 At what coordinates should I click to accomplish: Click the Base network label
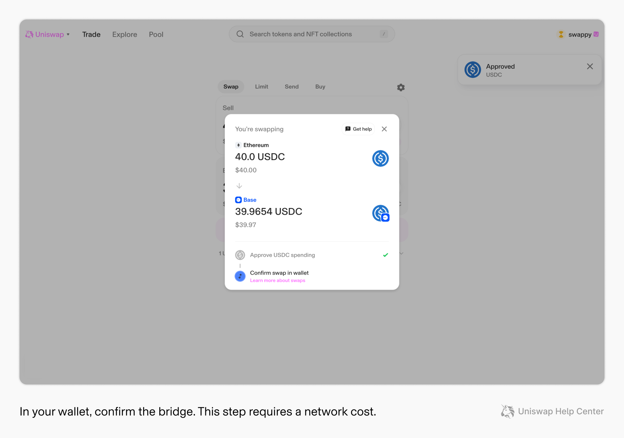(250, 200)
